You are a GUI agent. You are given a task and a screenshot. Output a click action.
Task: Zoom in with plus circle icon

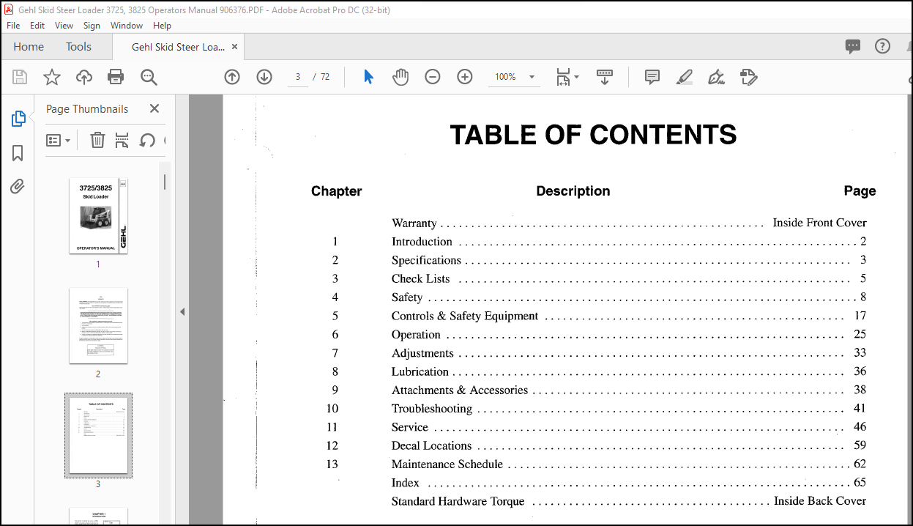(465, 77)
